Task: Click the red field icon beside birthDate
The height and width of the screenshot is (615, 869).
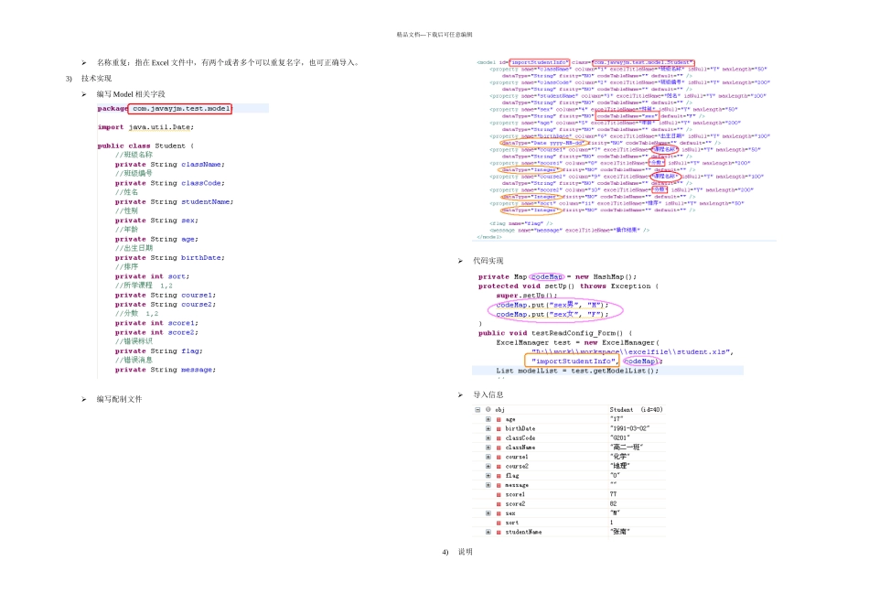Action: (x=499, y=429)
